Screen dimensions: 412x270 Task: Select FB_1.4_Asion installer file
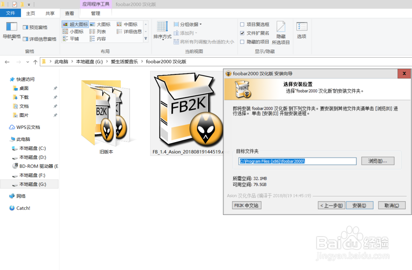(187, 114)
